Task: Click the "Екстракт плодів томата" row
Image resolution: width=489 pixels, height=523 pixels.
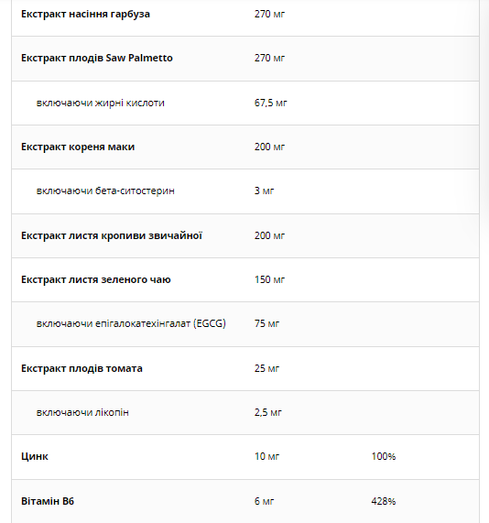Action: (245, 368)
